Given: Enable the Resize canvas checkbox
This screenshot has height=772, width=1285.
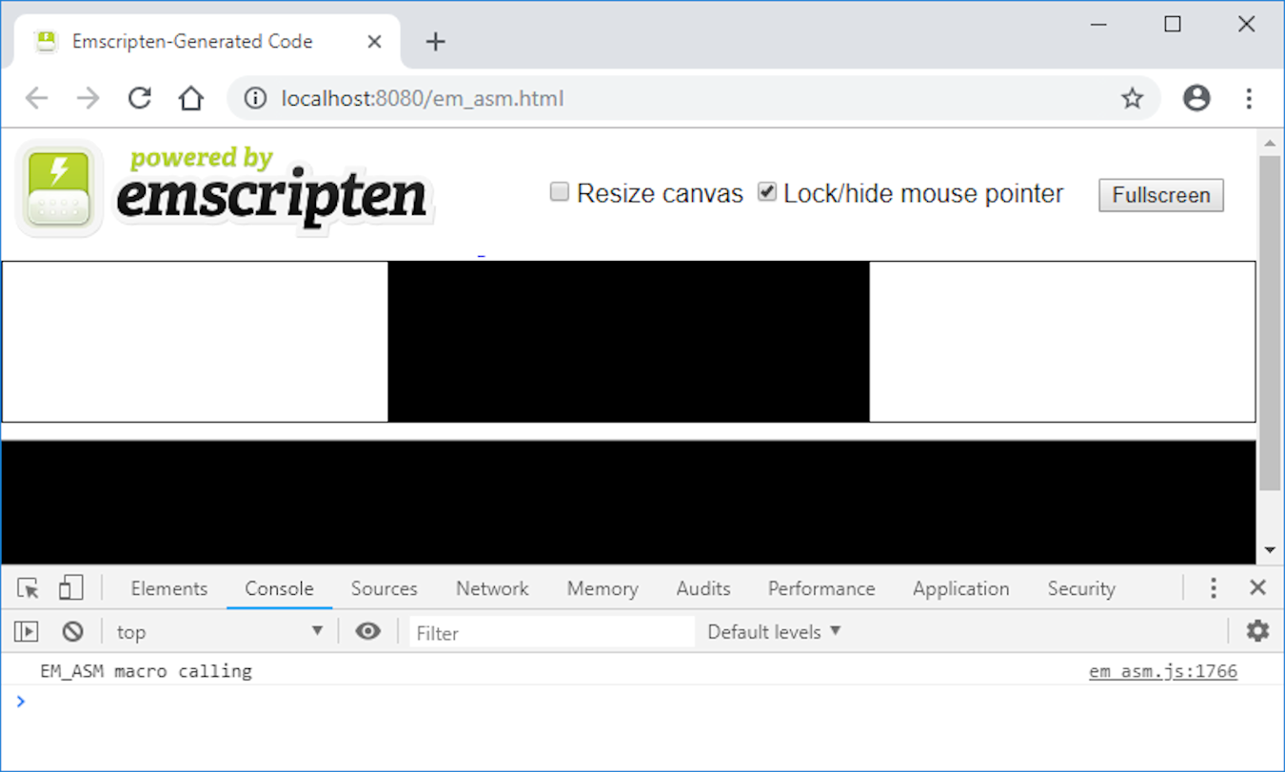Looking at the screenshot, I should [x=560, y=193].
